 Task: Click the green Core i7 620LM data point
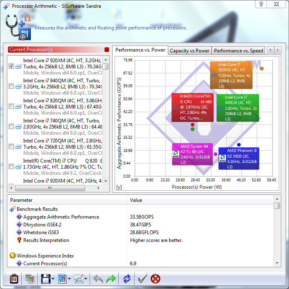[x=193, y=129]
